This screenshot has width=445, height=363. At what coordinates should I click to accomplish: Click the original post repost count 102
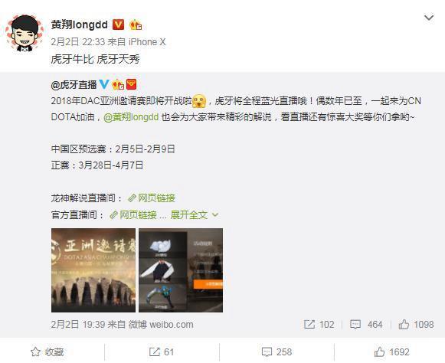pos(319,325)
